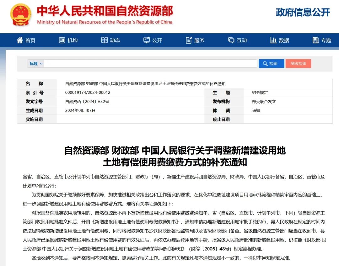This screenshot has height=266, width=339.
Task: Click the 专题 newspaper icon
Action: [315, 40]
